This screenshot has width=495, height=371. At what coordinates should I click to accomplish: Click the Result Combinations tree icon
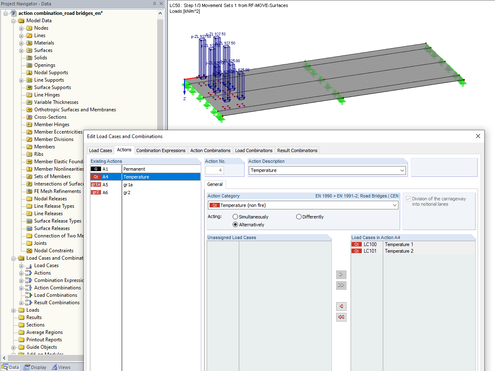coord(29,303)
